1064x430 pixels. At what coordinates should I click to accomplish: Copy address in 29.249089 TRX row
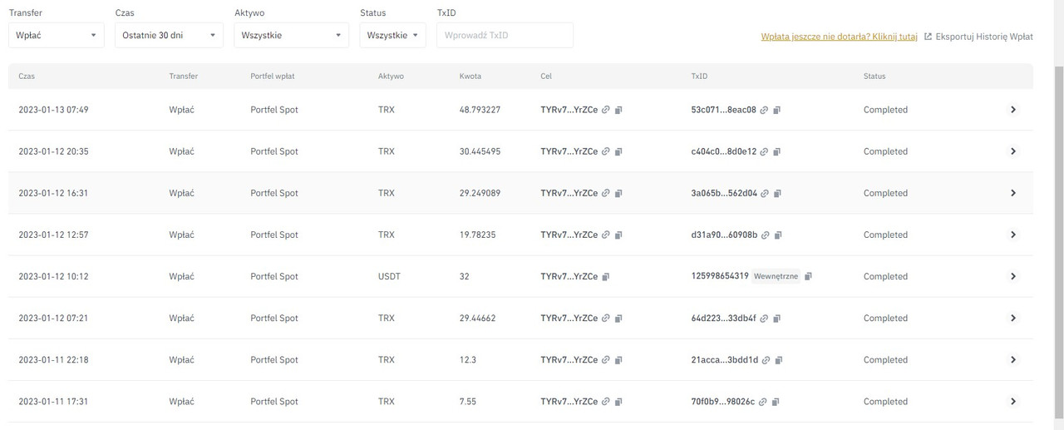[618, 193]
